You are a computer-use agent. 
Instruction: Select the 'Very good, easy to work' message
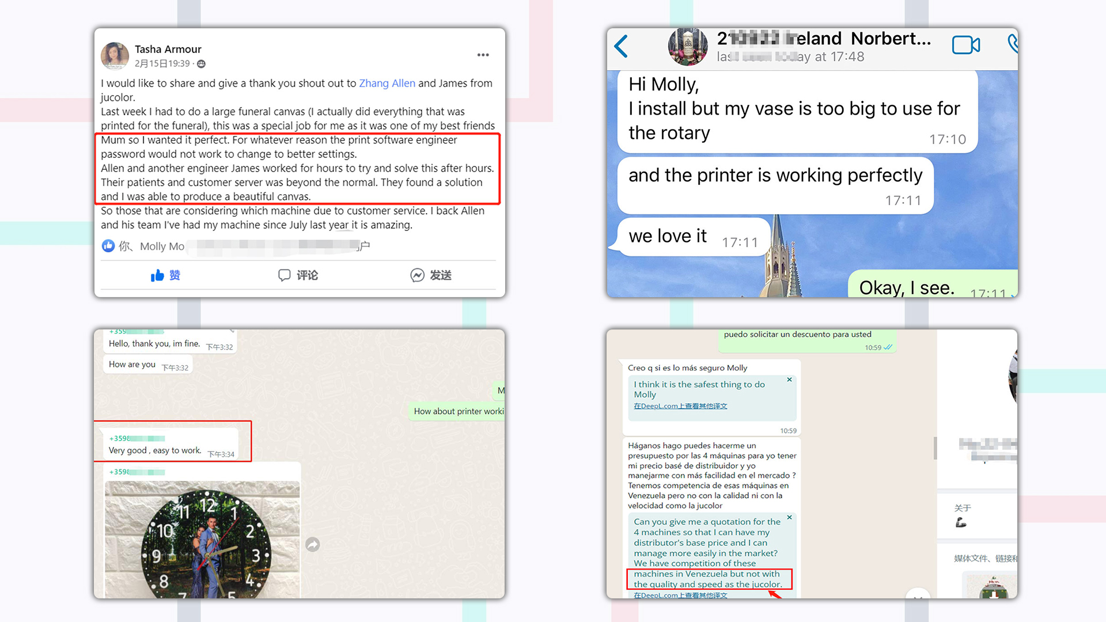coord(172,446)
